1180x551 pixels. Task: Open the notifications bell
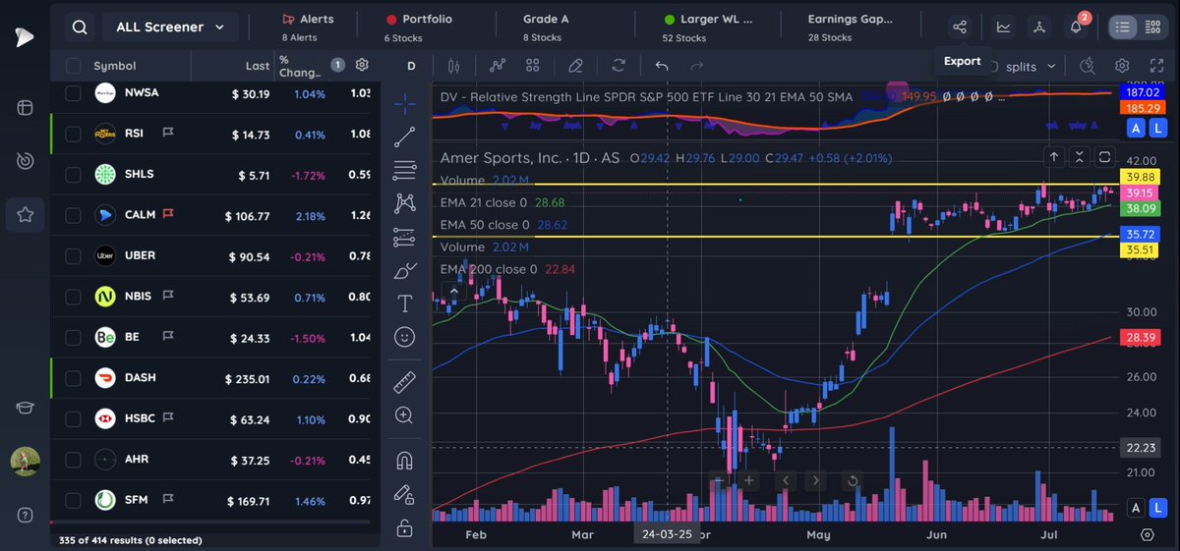pos(1076,28)
